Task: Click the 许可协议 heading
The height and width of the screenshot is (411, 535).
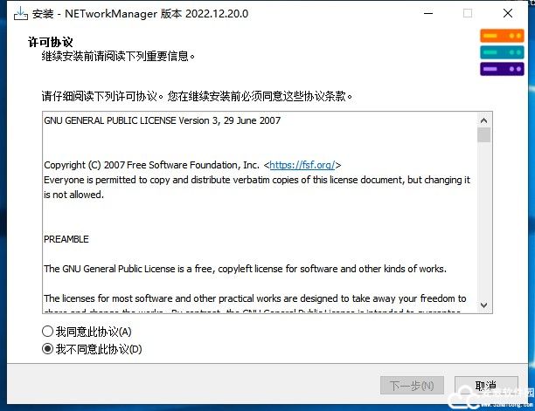Action: (x=50, y=42)
